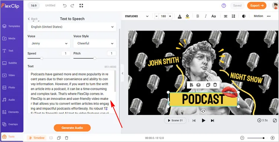Click the Speed slider handle

pos(42,58)
